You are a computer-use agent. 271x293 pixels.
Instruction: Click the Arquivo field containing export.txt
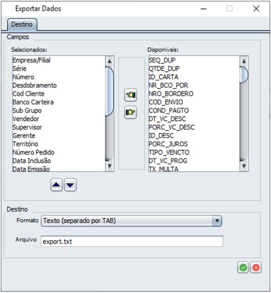click(x=132, y=241)
